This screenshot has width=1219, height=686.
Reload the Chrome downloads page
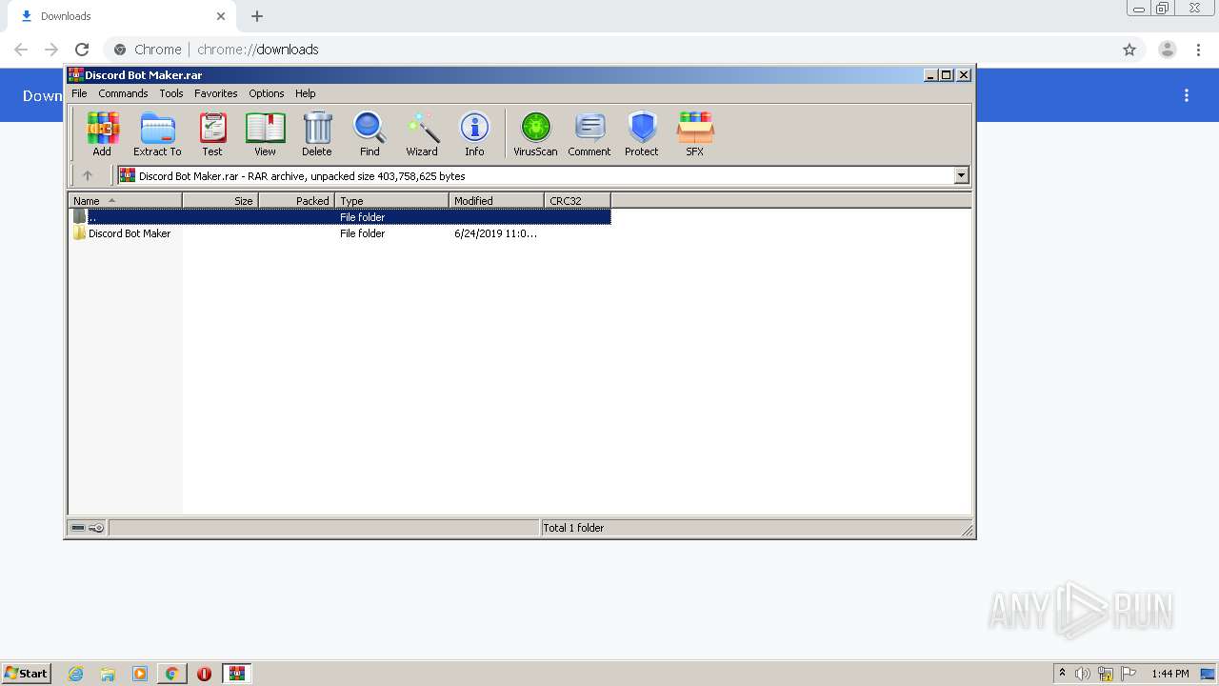[82, 50]
